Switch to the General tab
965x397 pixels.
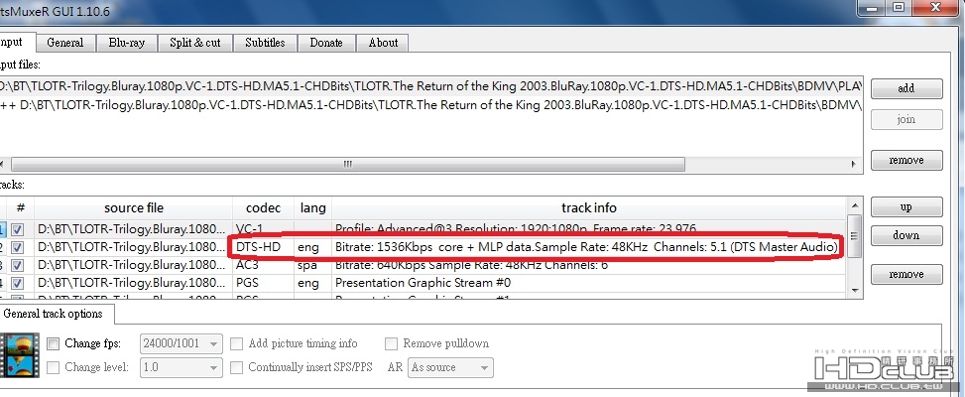pos(64,43)
